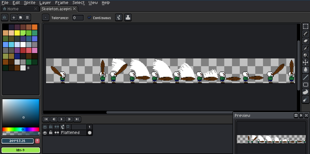Open the Preview panel options menu
The height and width of the screenshot is (154, 310).
pyautogui.click(x=301, y=115)
